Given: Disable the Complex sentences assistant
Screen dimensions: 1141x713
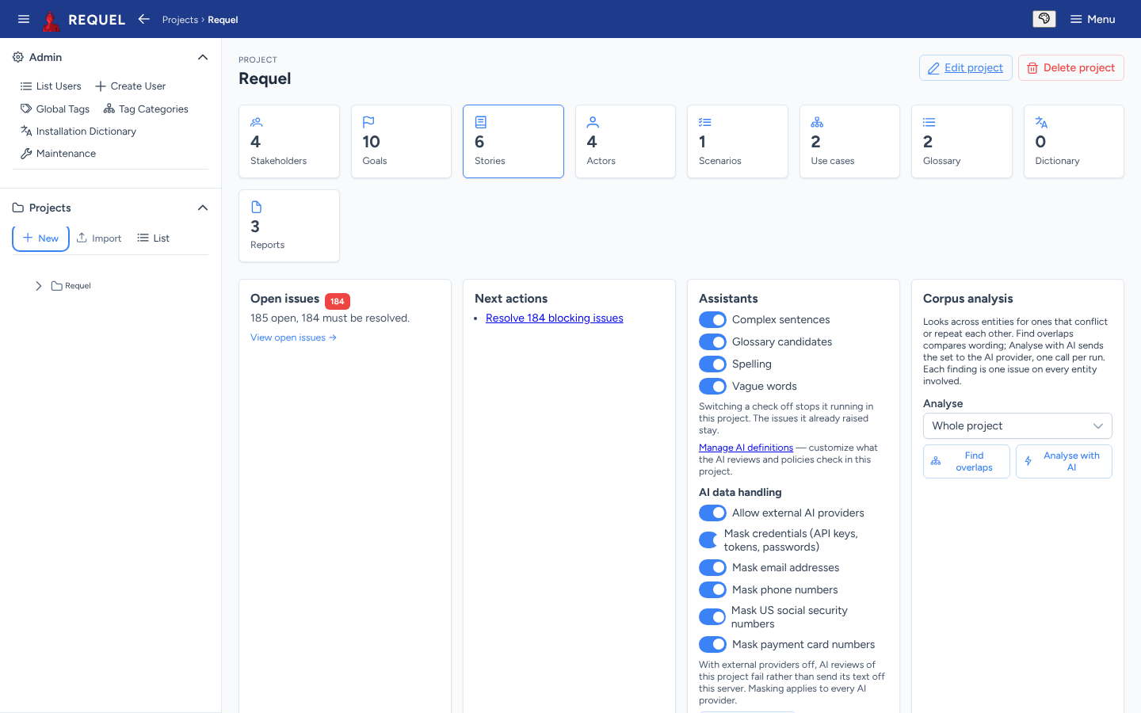Looking at the screenshot, I should coord(712,320).
